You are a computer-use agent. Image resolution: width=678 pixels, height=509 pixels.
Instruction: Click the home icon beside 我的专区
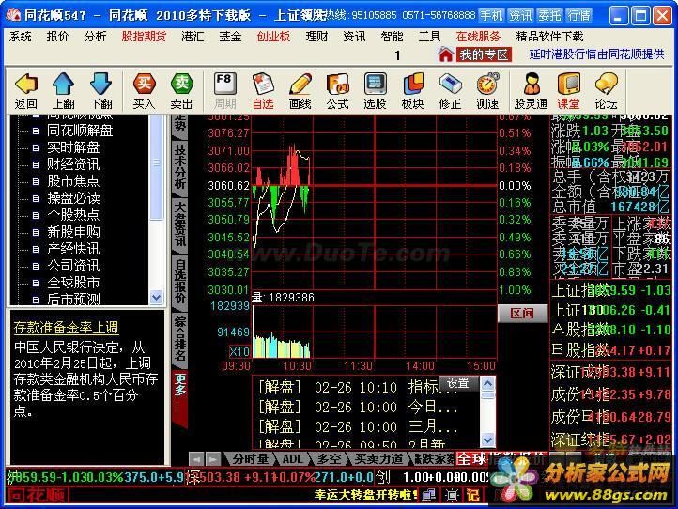[x=445, y=54]
